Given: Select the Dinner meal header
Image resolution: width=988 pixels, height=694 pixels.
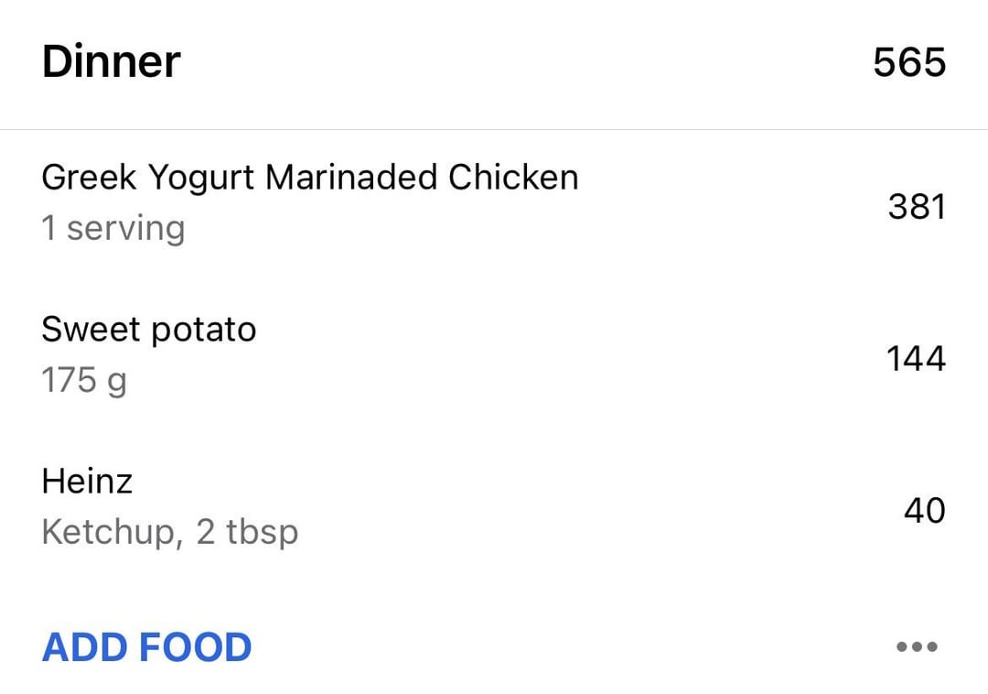Looking at the screenshot, I should [x=111, y=62].
